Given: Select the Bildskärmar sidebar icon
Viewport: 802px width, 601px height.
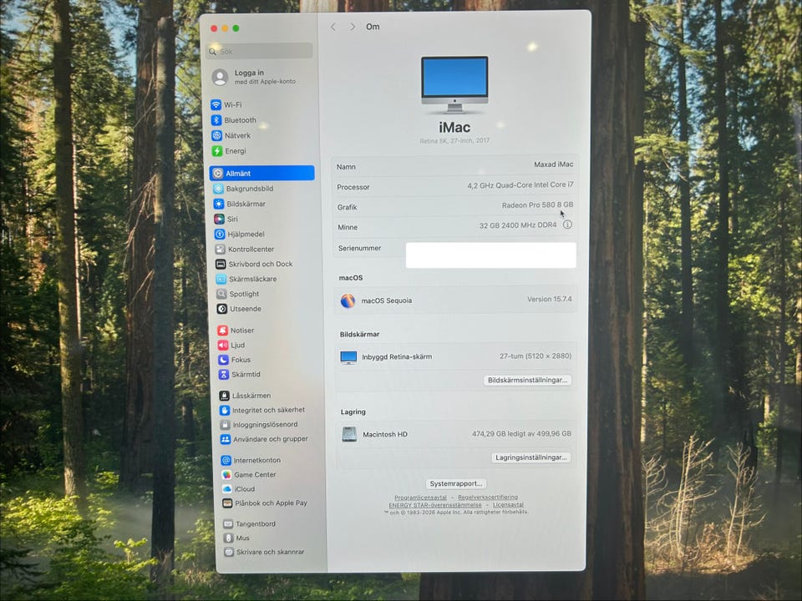Looking at the screenshot, I should tap(219, 204).
